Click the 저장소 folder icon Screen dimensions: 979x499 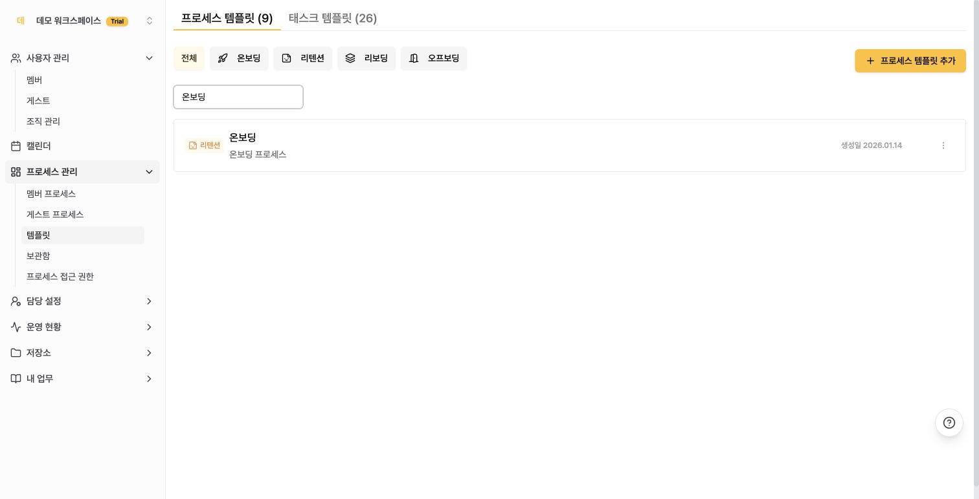pos(16,353)
